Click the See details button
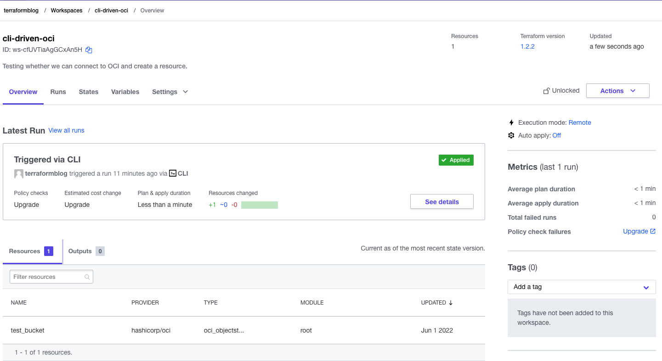The height and width of the screenshot is (361, 662). (x=441, y=201)
